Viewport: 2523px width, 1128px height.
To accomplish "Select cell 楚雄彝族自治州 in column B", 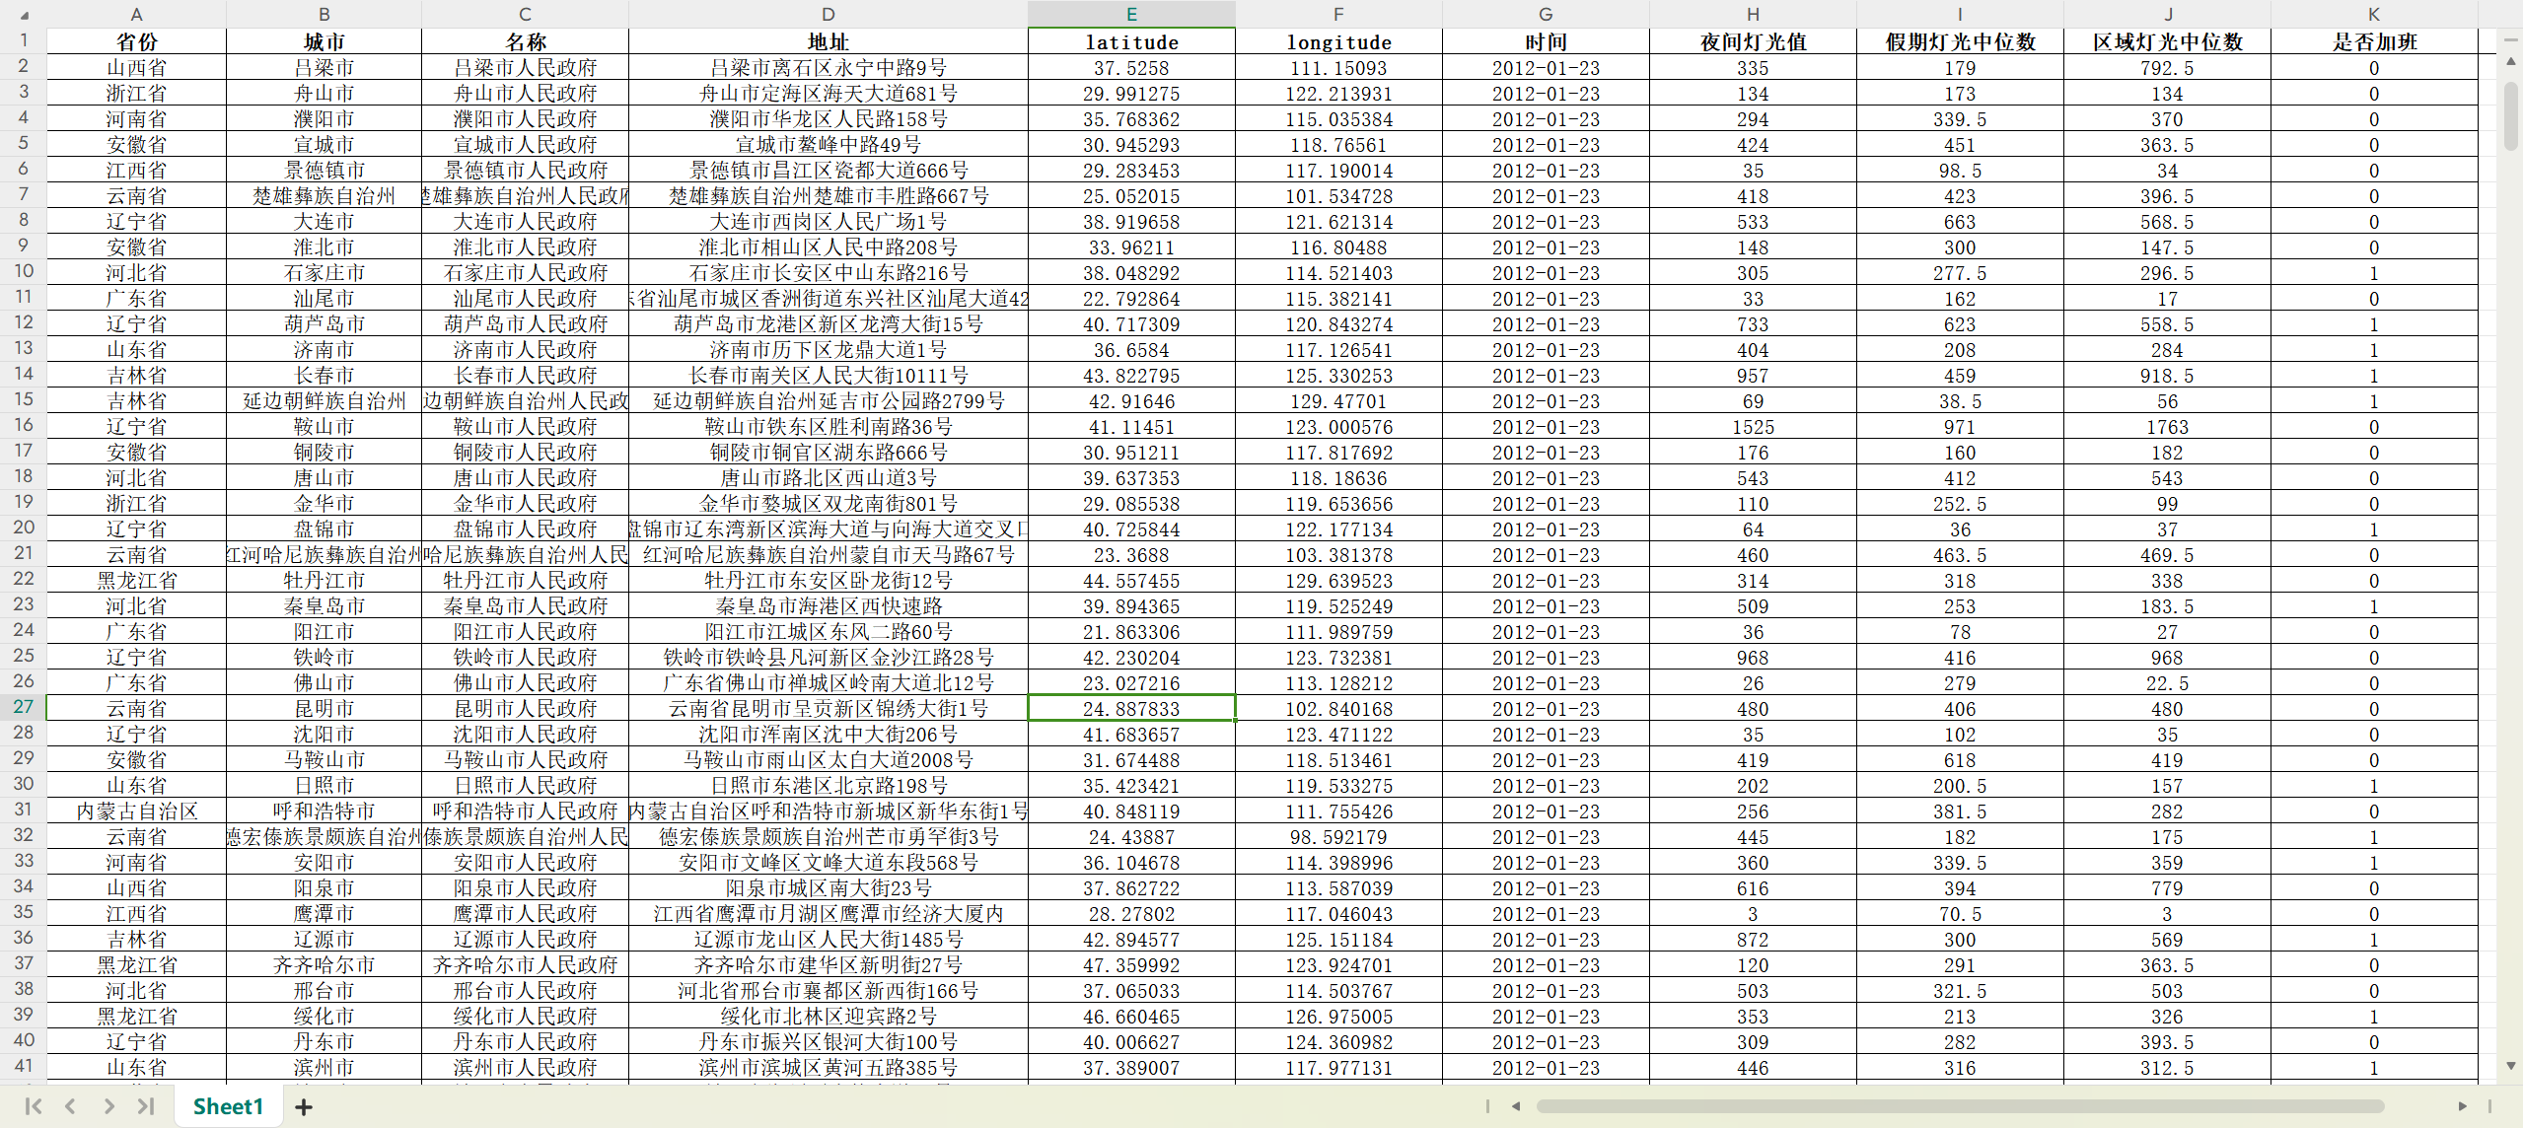I will pos(324,196).
